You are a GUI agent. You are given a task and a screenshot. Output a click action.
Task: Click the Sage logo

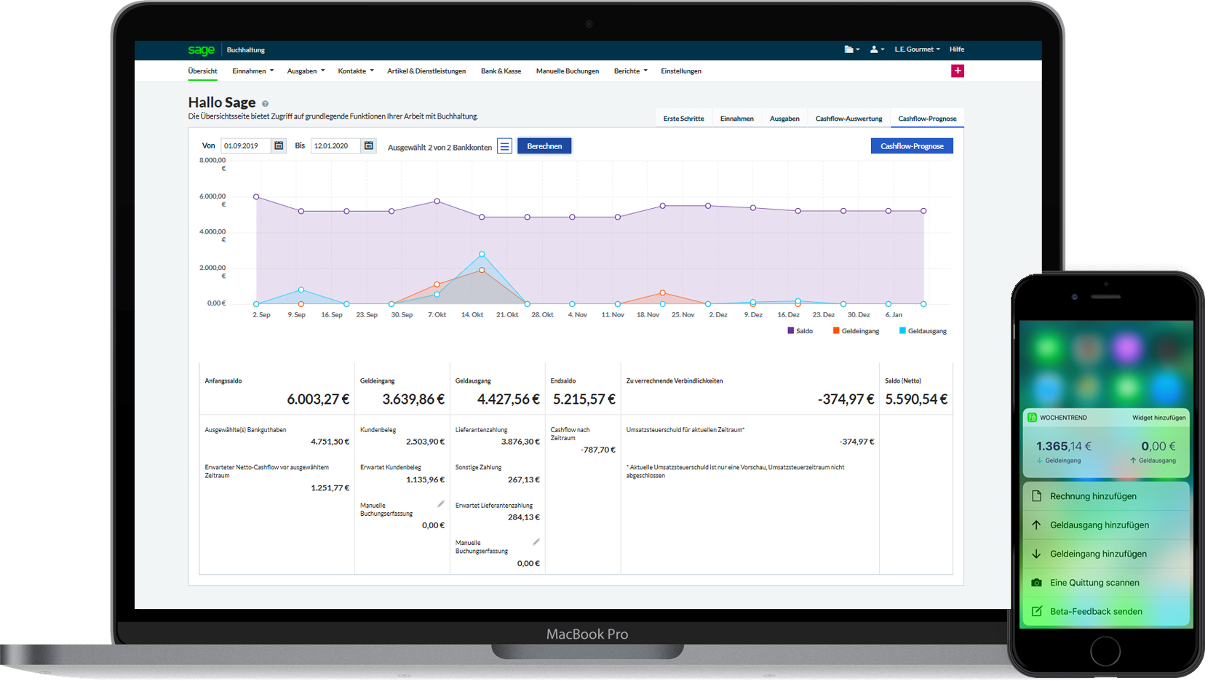(202, 50)
